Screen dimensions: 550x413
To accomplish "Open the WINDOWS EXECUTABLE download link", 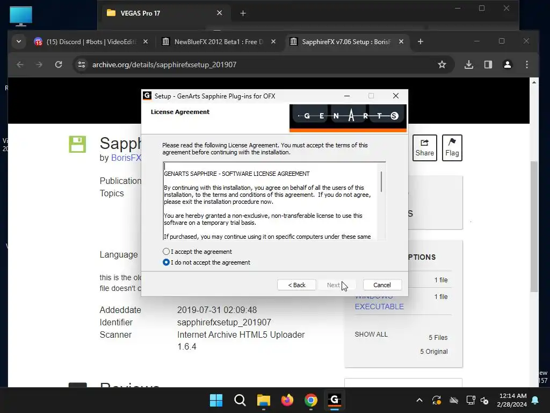I will click(x=379, y=306).
